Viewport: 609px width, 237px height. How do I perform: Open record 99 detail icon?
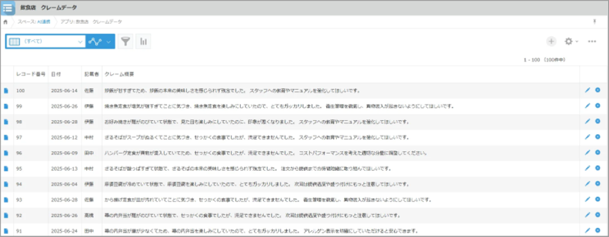pyautogui.click(x=6, y=106)
